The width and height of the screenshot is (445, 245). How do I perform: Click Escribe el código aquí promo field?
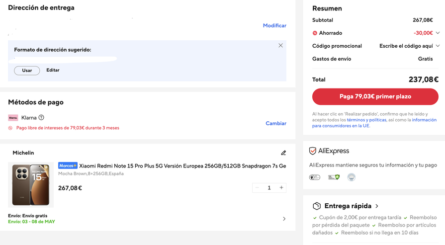(406, 46)
